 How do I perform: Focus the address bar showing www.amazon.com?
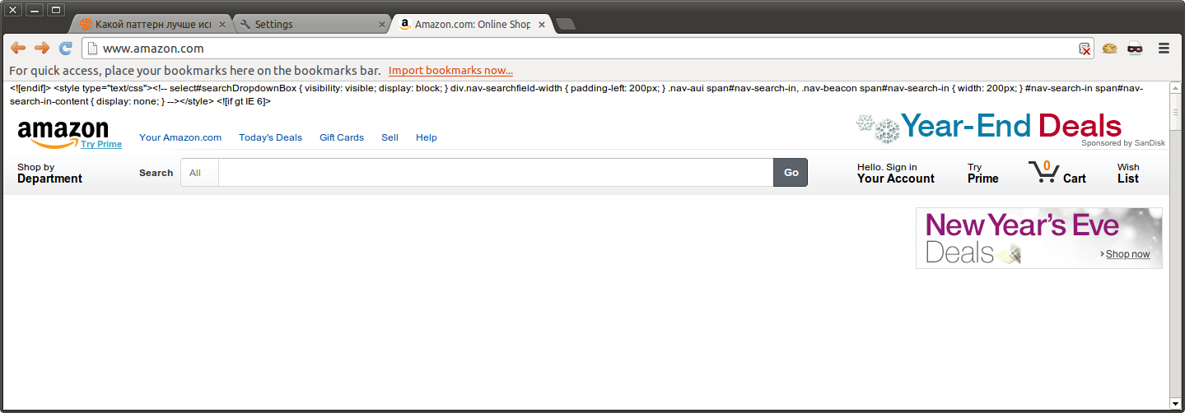click(588, 49)
